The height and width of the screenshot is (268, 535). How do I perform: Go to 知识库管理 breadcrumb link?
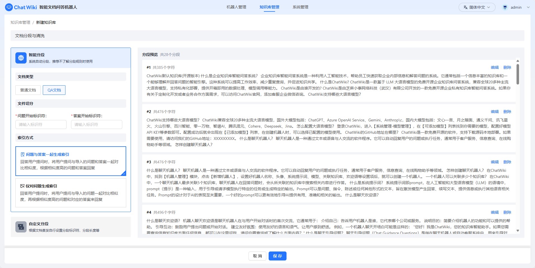pyautogui.click(x=20, y=22)
